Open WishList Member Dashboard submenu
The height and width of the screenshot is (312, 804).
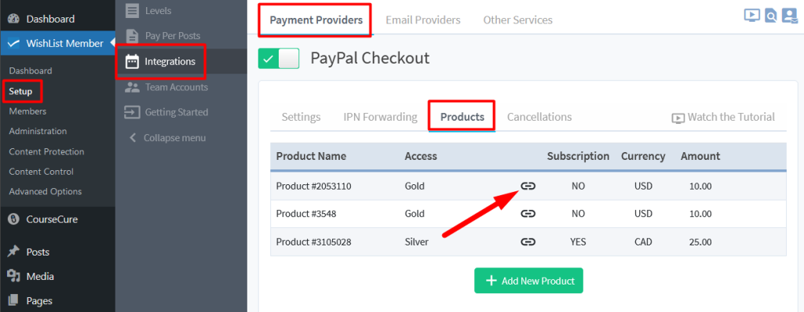tap(31, 71)
